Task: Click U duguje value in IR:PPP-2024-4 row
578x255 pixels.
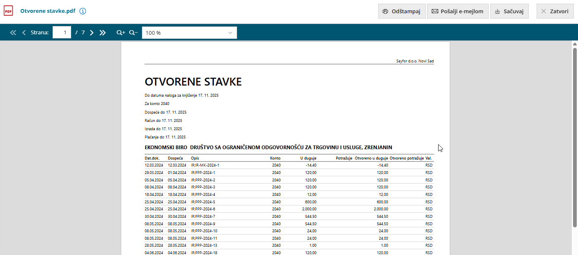Action: [x=312, y=195]
